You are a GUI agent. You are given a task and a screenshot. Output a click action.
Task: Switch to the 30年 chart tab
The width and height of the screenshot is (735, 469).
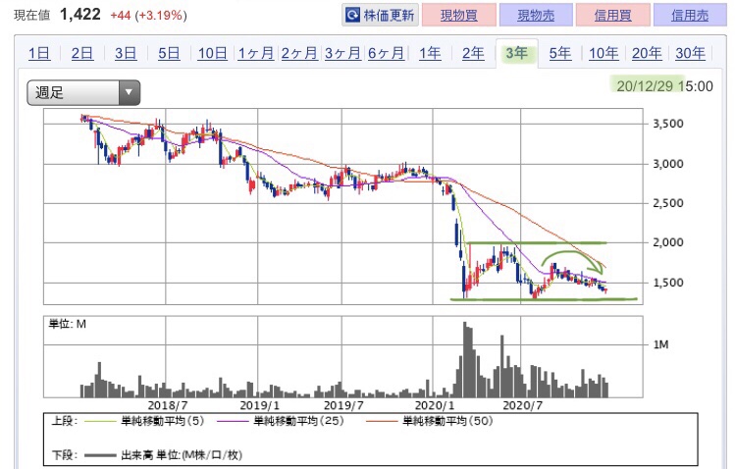[x=691, y=53]
